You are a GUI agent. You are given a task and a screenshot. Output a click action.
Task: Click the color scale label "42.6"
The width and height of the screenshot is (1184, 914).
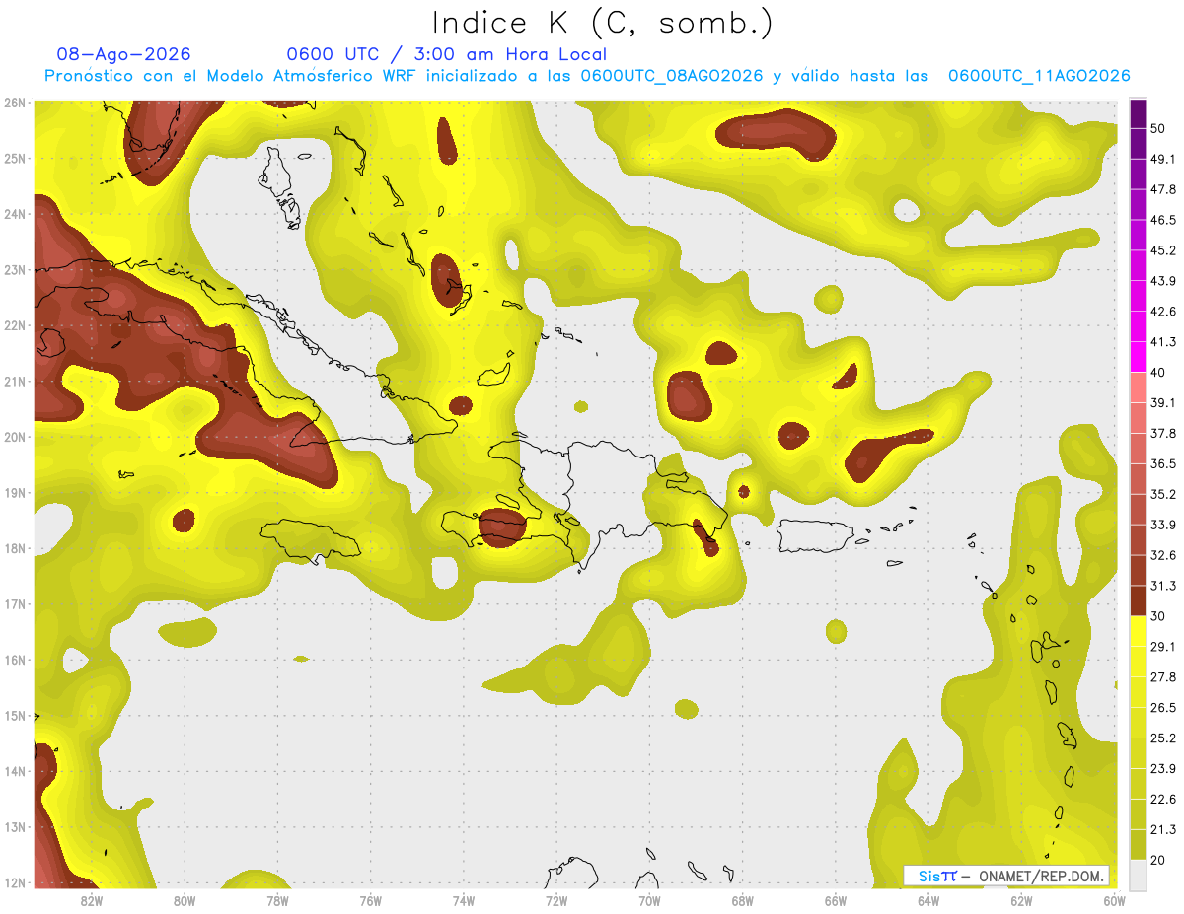(1163, 312)
